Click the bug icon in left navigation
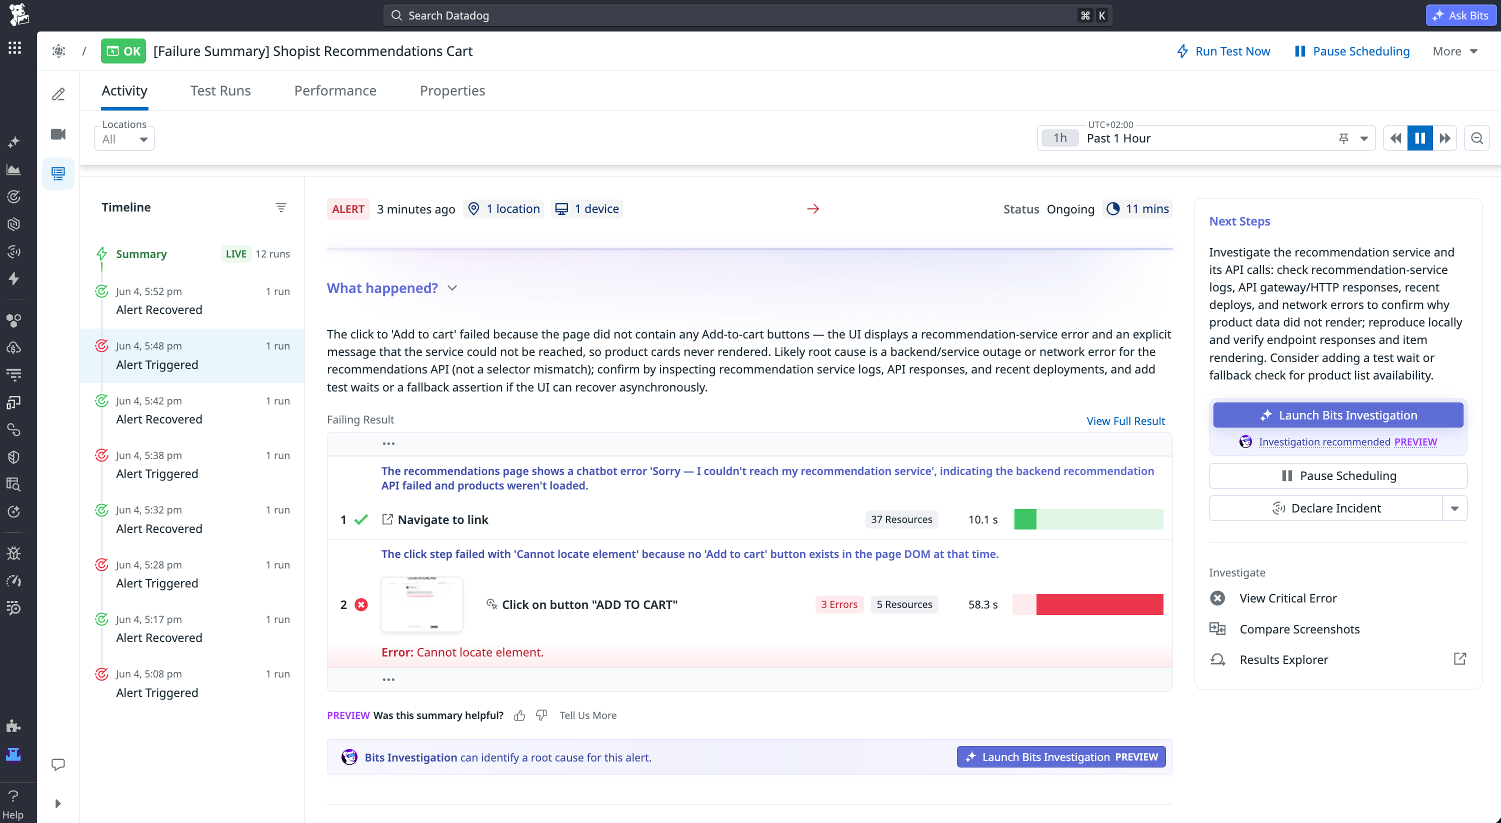The image size is (1501, 823). click(13, 553)
